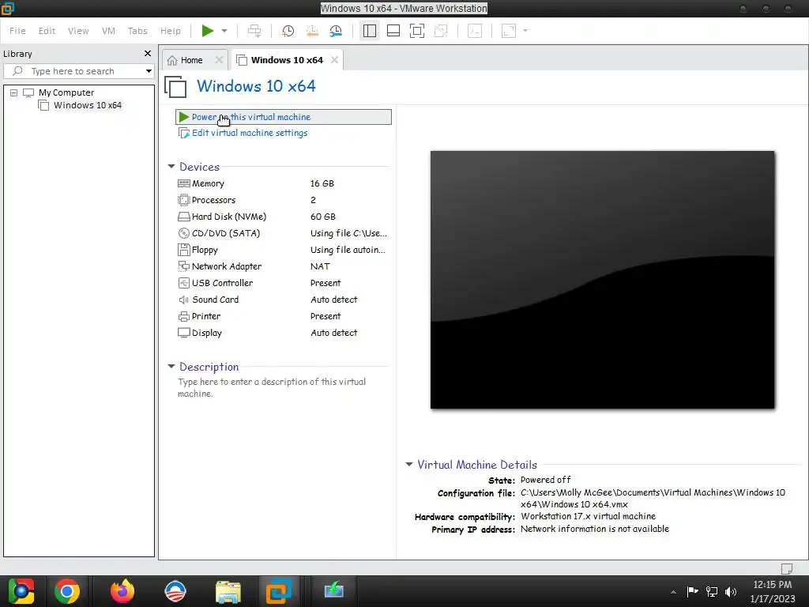Click Power on this virtual machine
809x607 pixels.
point(284,117)
